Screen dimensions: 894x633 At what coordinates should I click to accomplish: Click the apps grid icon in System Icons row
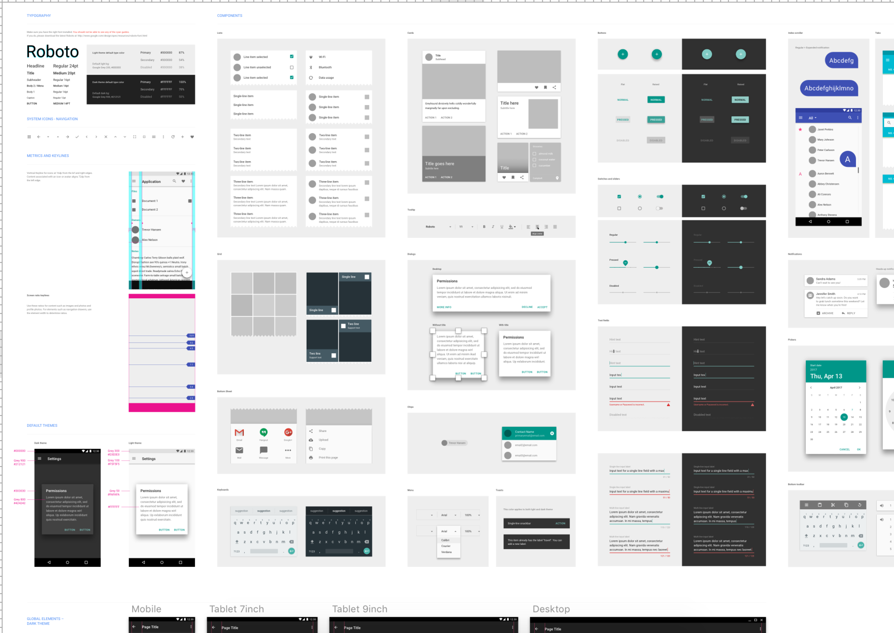point(29,137)
